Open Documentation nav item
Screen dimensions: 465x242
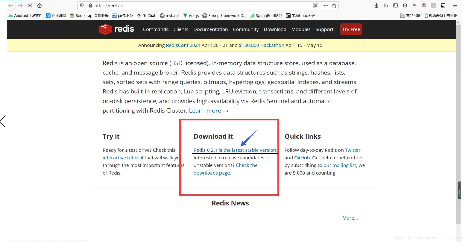click(211, 29)
